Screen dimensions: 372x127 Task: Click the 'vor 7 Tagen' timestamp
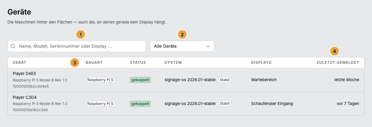click(348, 103)
